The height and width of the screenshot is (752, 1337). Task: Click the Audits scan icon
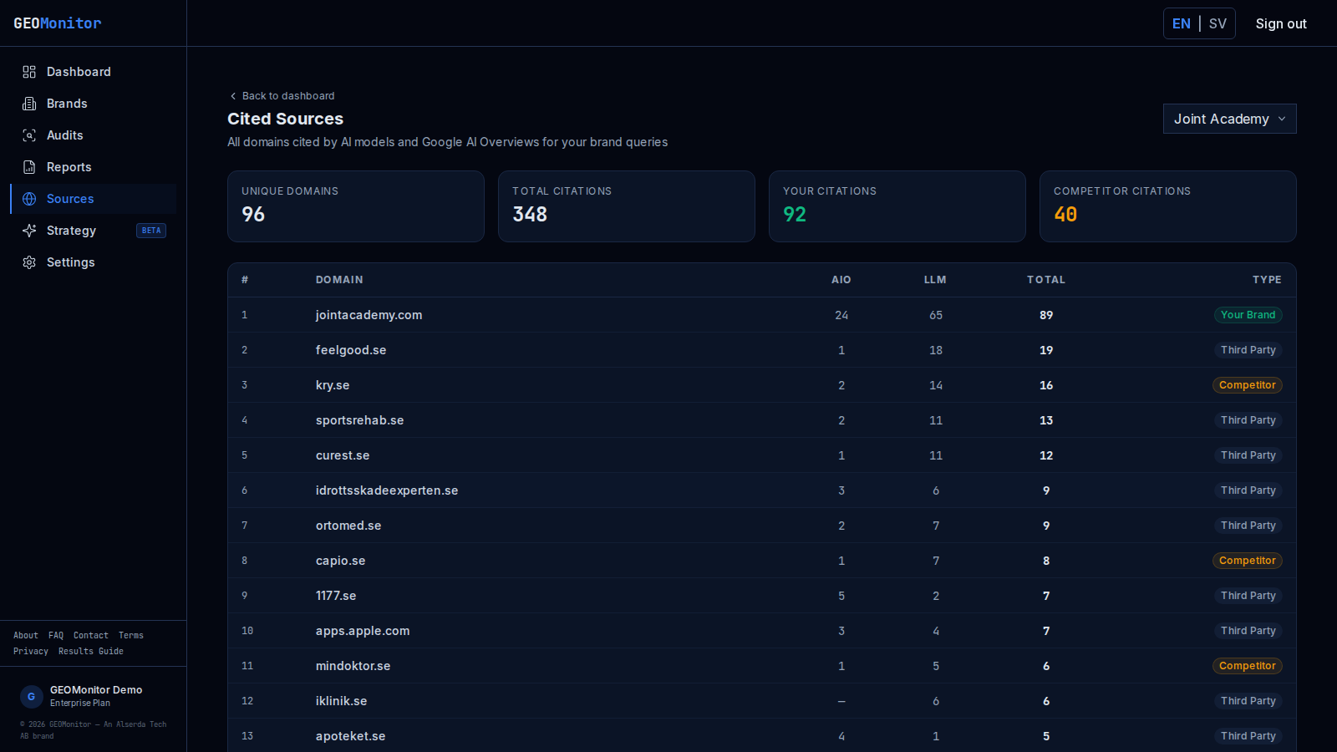tap(29, 135)
